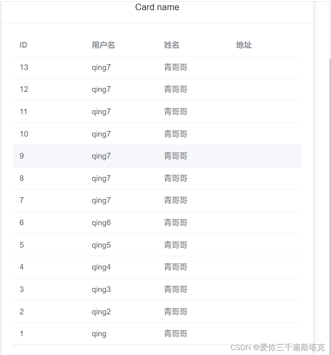Screen dimensions: 331x355
Task: Click username qing3 in row 3
Action: click(x=101, y=289)
